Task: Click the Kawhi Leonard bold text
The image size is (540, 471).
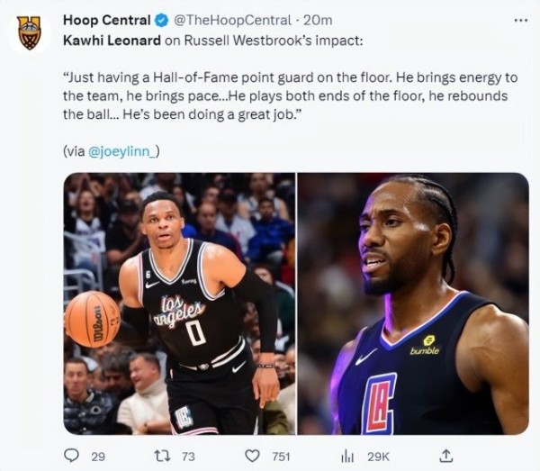Action: [x=112, y=41]
